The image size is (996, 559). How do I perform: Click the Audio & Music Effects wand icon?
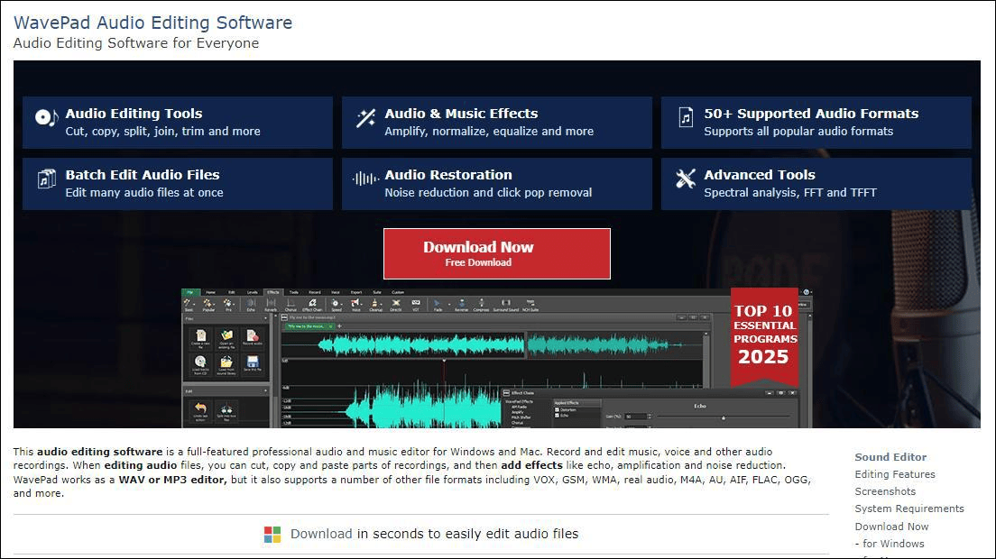pyautogui.click(x=365, y=118)
